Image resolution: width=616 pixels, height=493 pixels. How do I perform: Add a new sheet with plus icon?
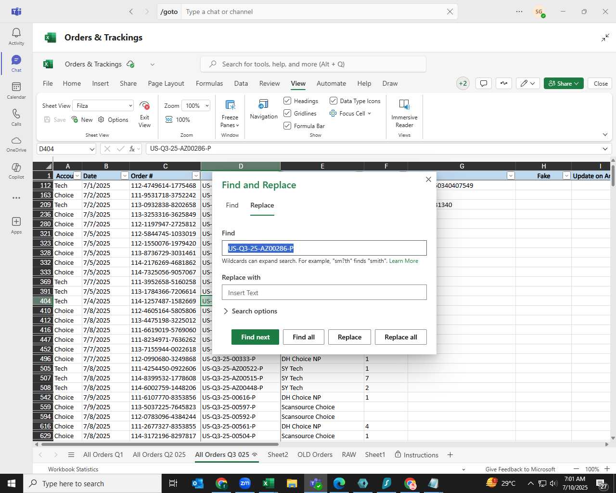[x=450, y=455]
